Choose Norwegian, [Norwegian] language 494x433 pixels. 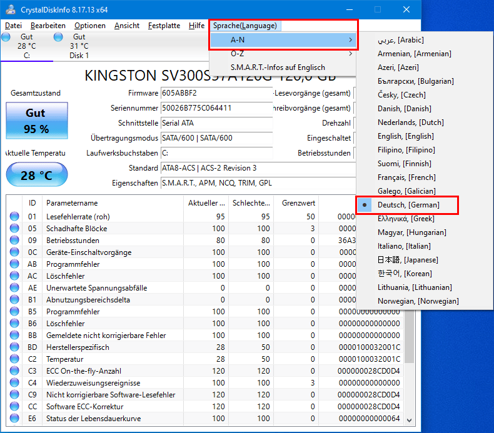pyautogui.click(x=425, y=301)
